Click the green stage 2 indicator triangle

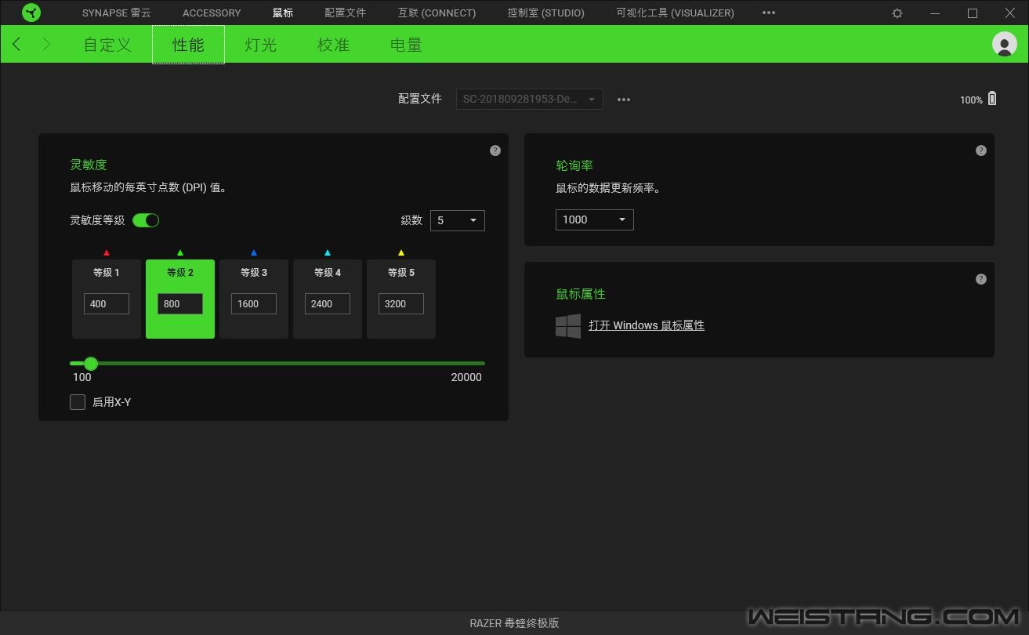coord(180,252)
